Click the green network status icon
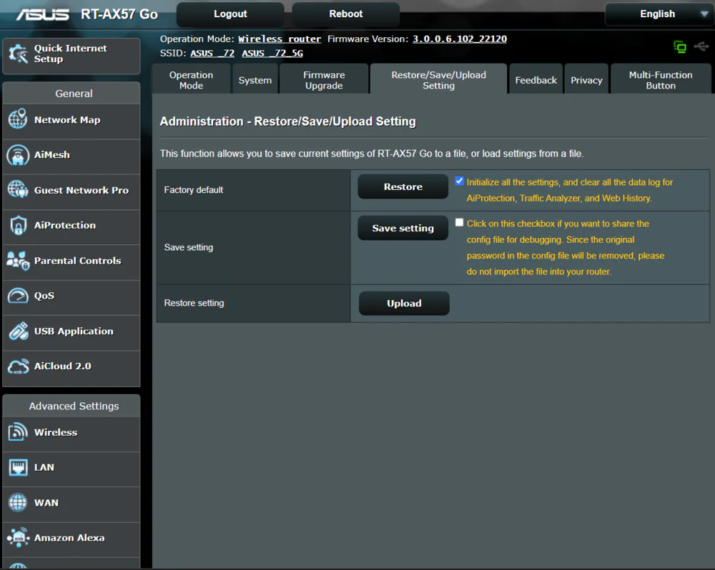This screenshot has width=715, height=570. click(x=680, y=46)
